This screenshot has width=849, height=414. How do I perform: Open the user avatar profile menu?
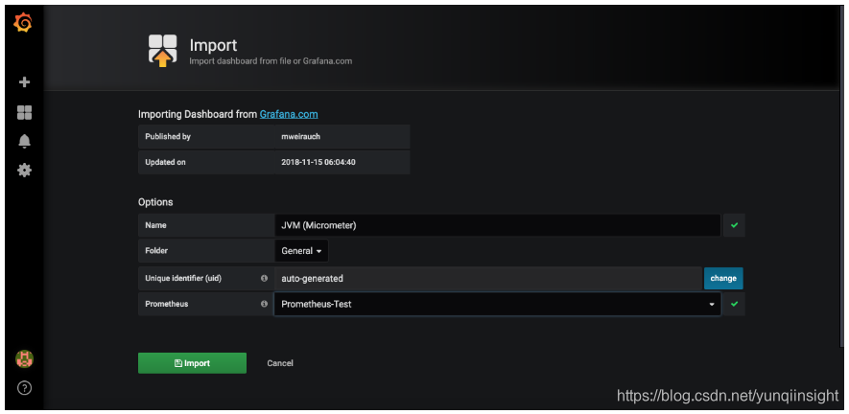coord(24,358)
